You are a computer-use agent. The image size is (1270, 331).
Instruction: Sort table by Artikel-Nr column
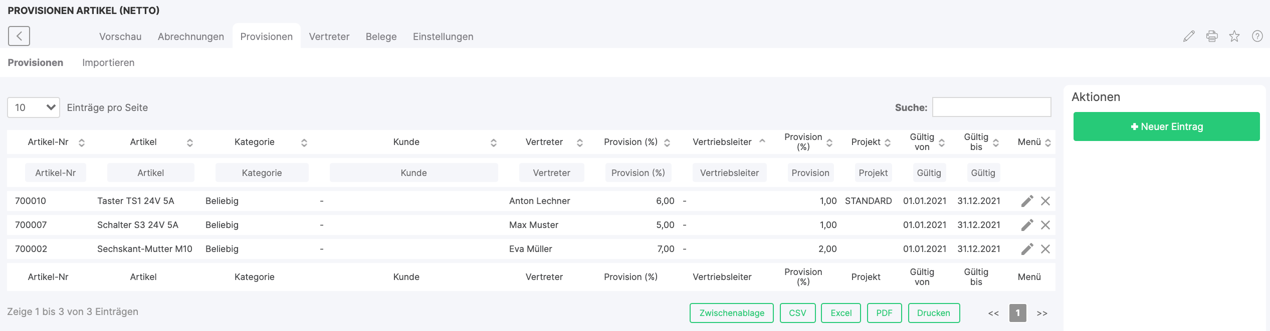[48, 142]
